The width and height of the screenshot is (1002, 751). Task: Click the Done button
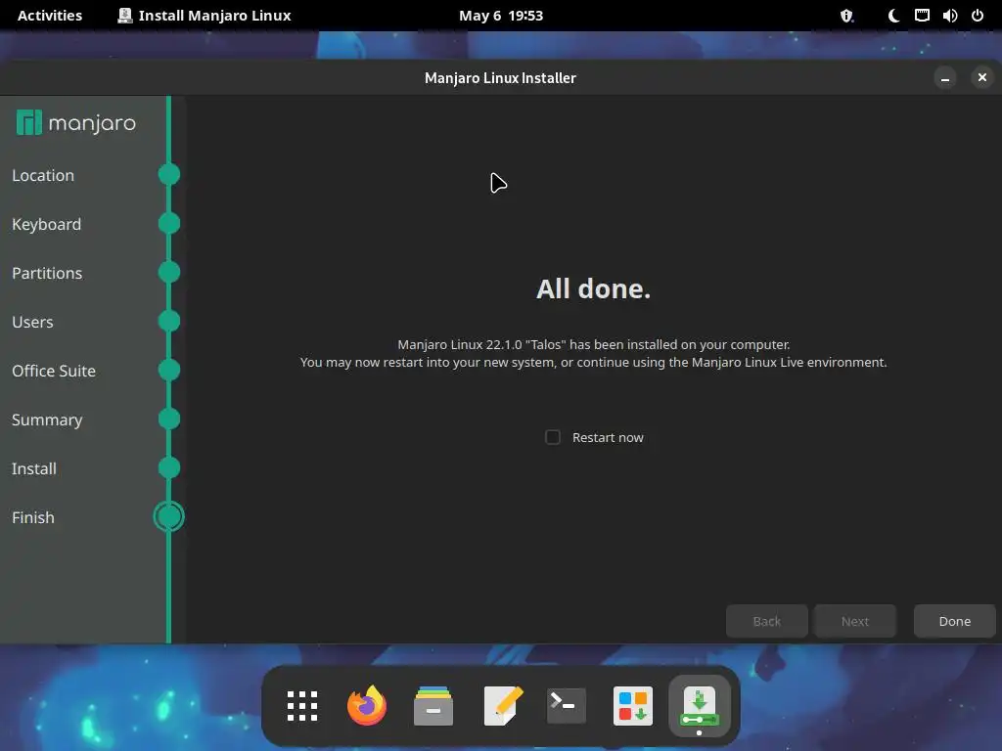pos(954,621)
